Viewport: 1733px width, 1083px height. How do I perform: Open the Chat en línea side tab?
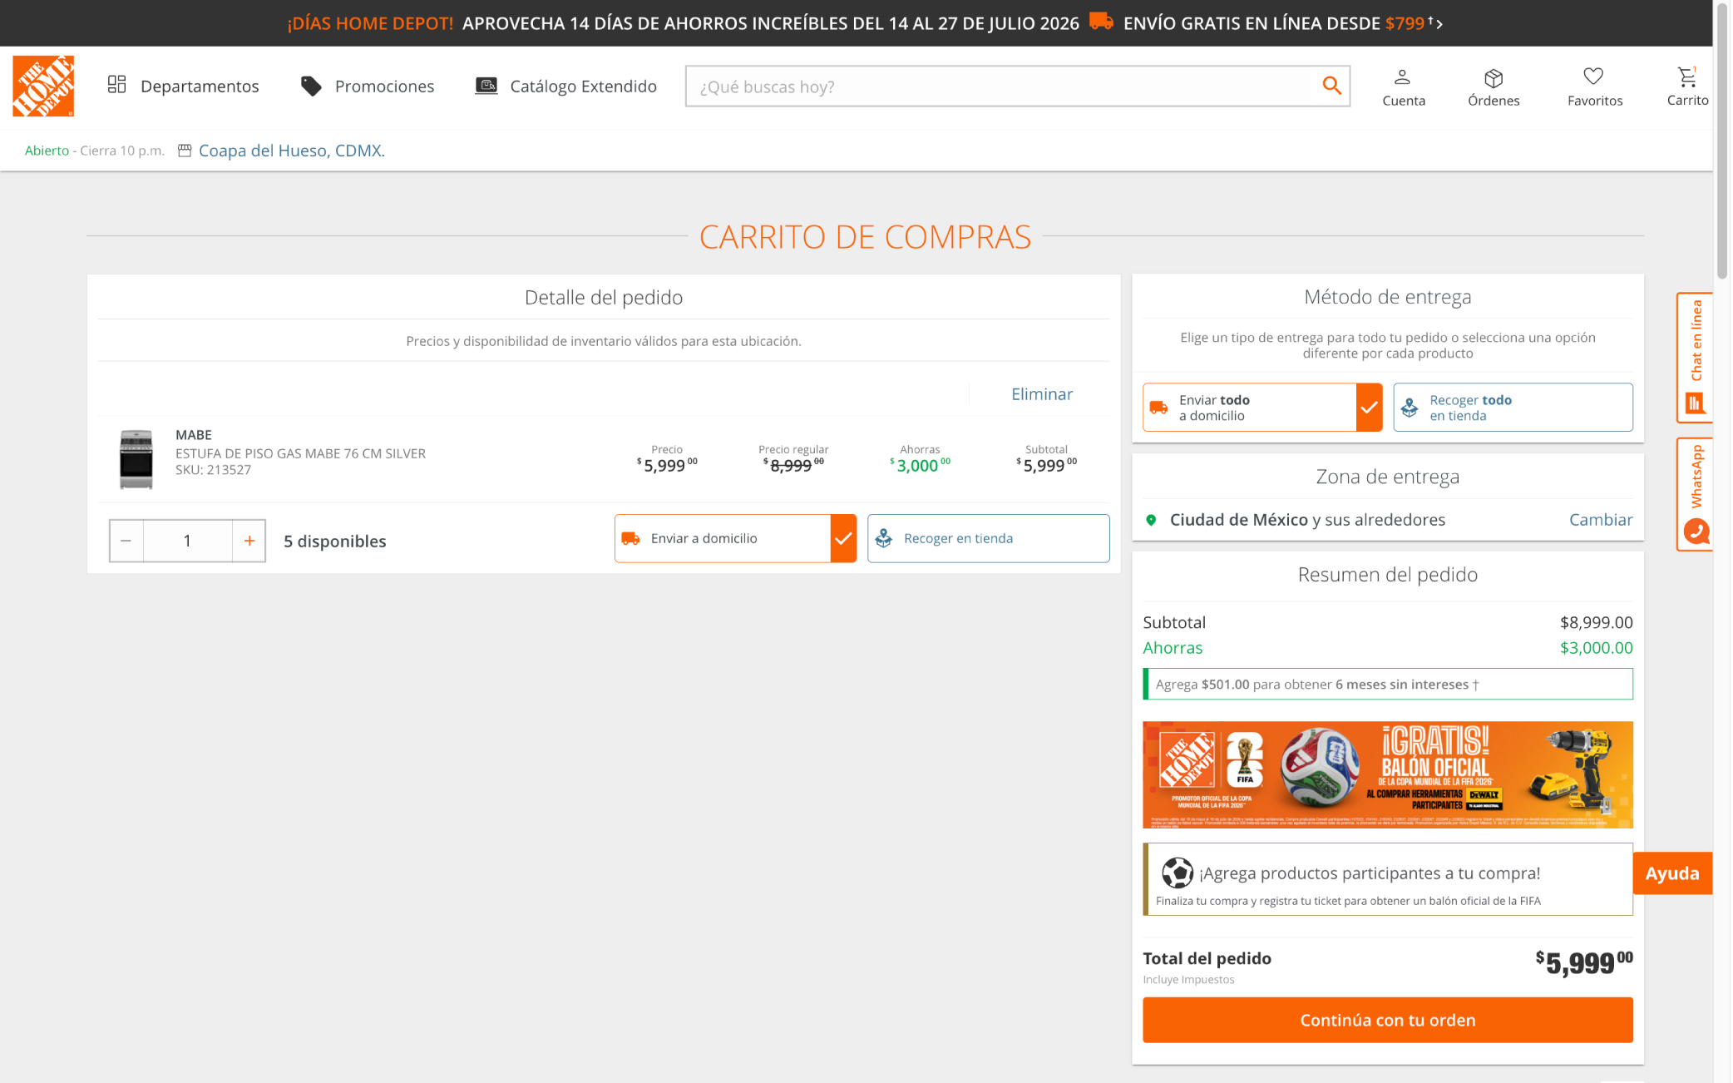(1695, 358)
